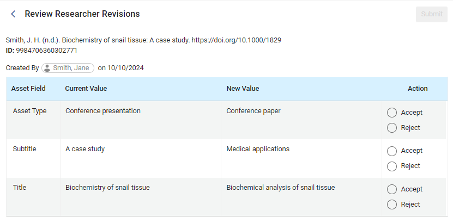Image resolution: width=453 pixels, height=223 pixels.
Task: Click the Current Value column header
Action: (x=86, y=89)
